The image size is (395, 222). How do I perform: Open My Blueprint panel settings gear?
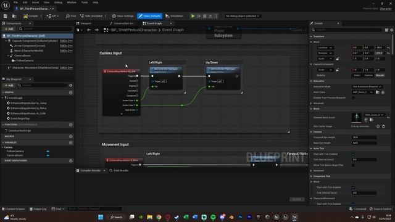tap(71, 86)
